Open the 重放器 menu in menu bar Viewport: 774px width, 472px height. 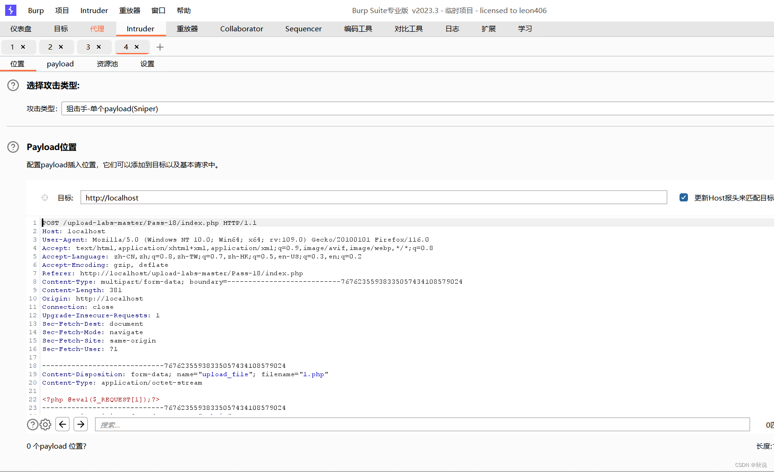130,10
